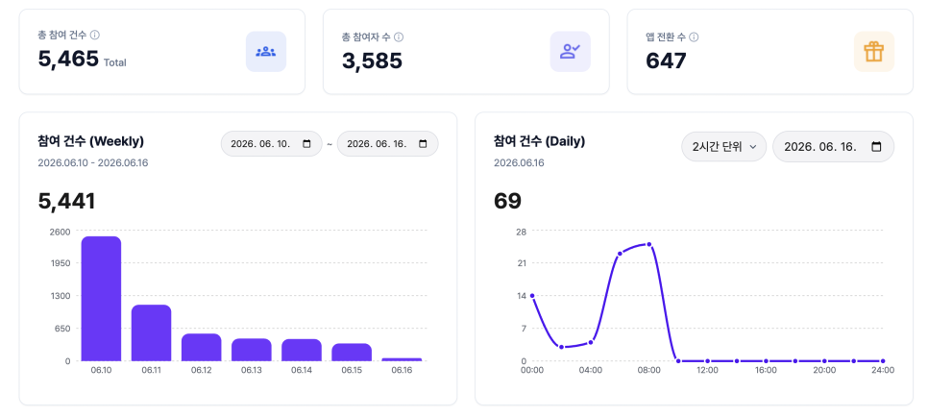This screenshot has height=417, width=928.
Task: Click the 06.10 bar in weekly chart
Action: coord(101,299)
